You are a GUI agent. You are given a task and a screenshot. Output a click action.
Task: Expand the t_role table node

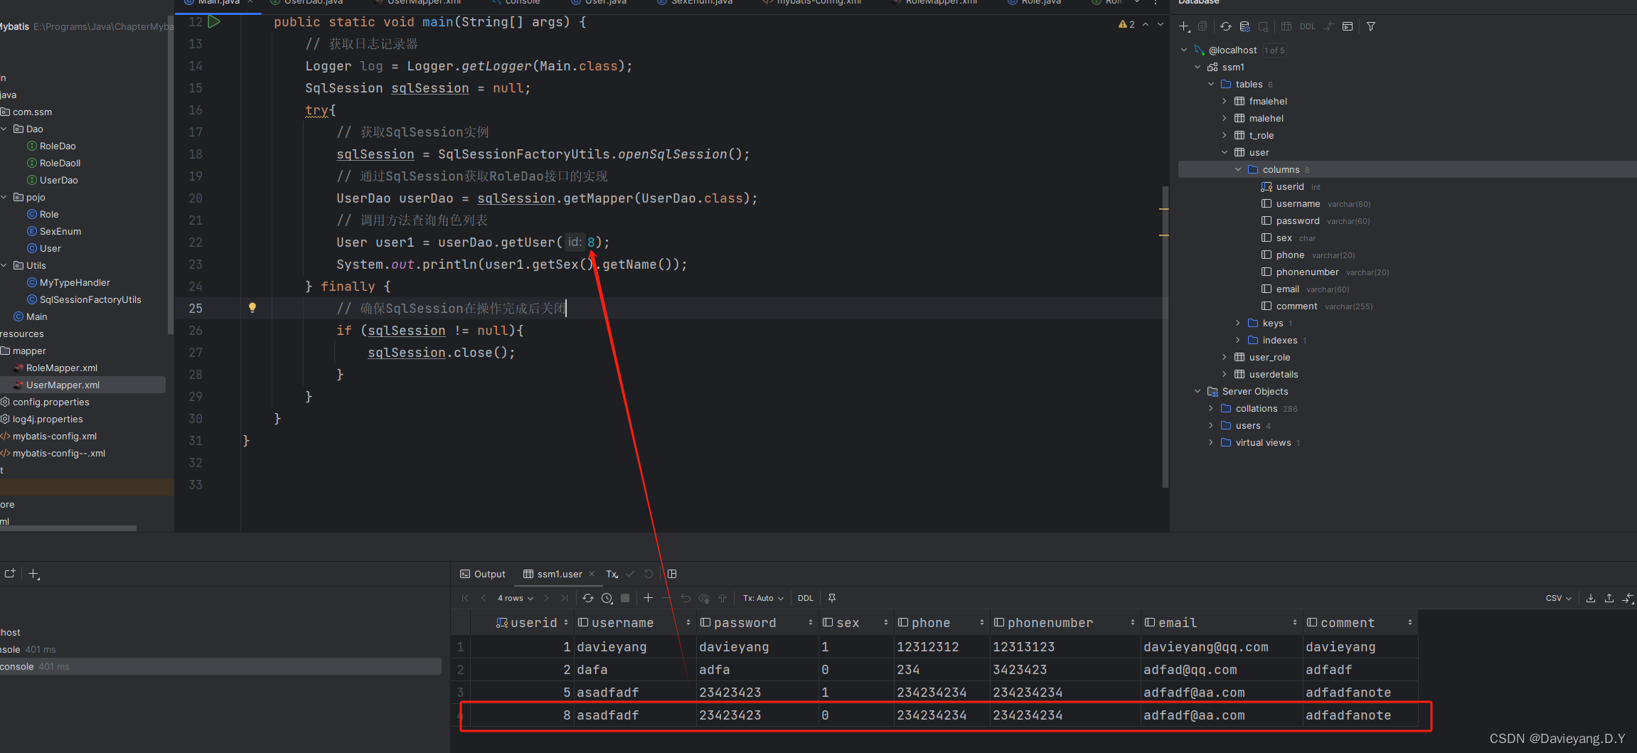(1225, 135)
